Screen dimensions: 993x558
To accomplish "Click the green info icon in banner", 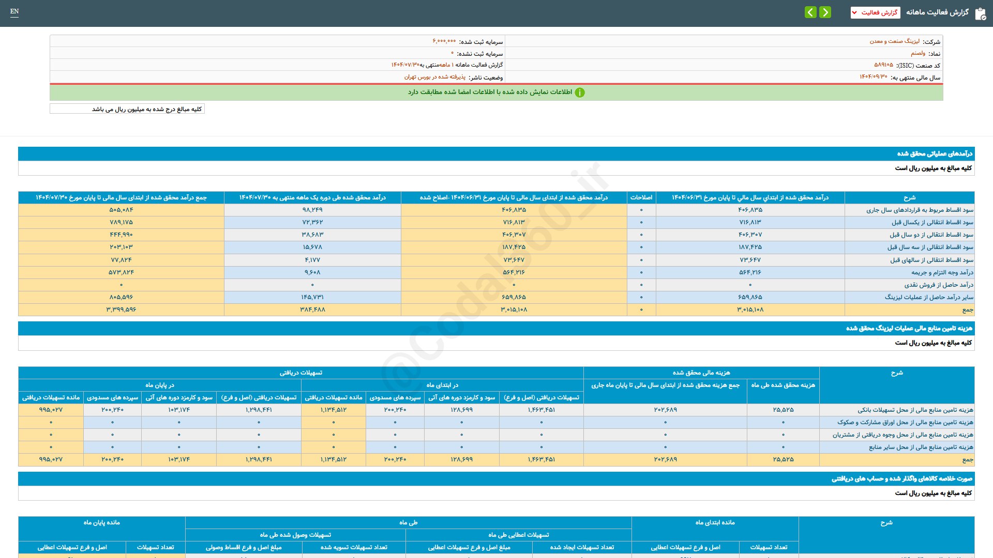I will (x=580, y=92).
